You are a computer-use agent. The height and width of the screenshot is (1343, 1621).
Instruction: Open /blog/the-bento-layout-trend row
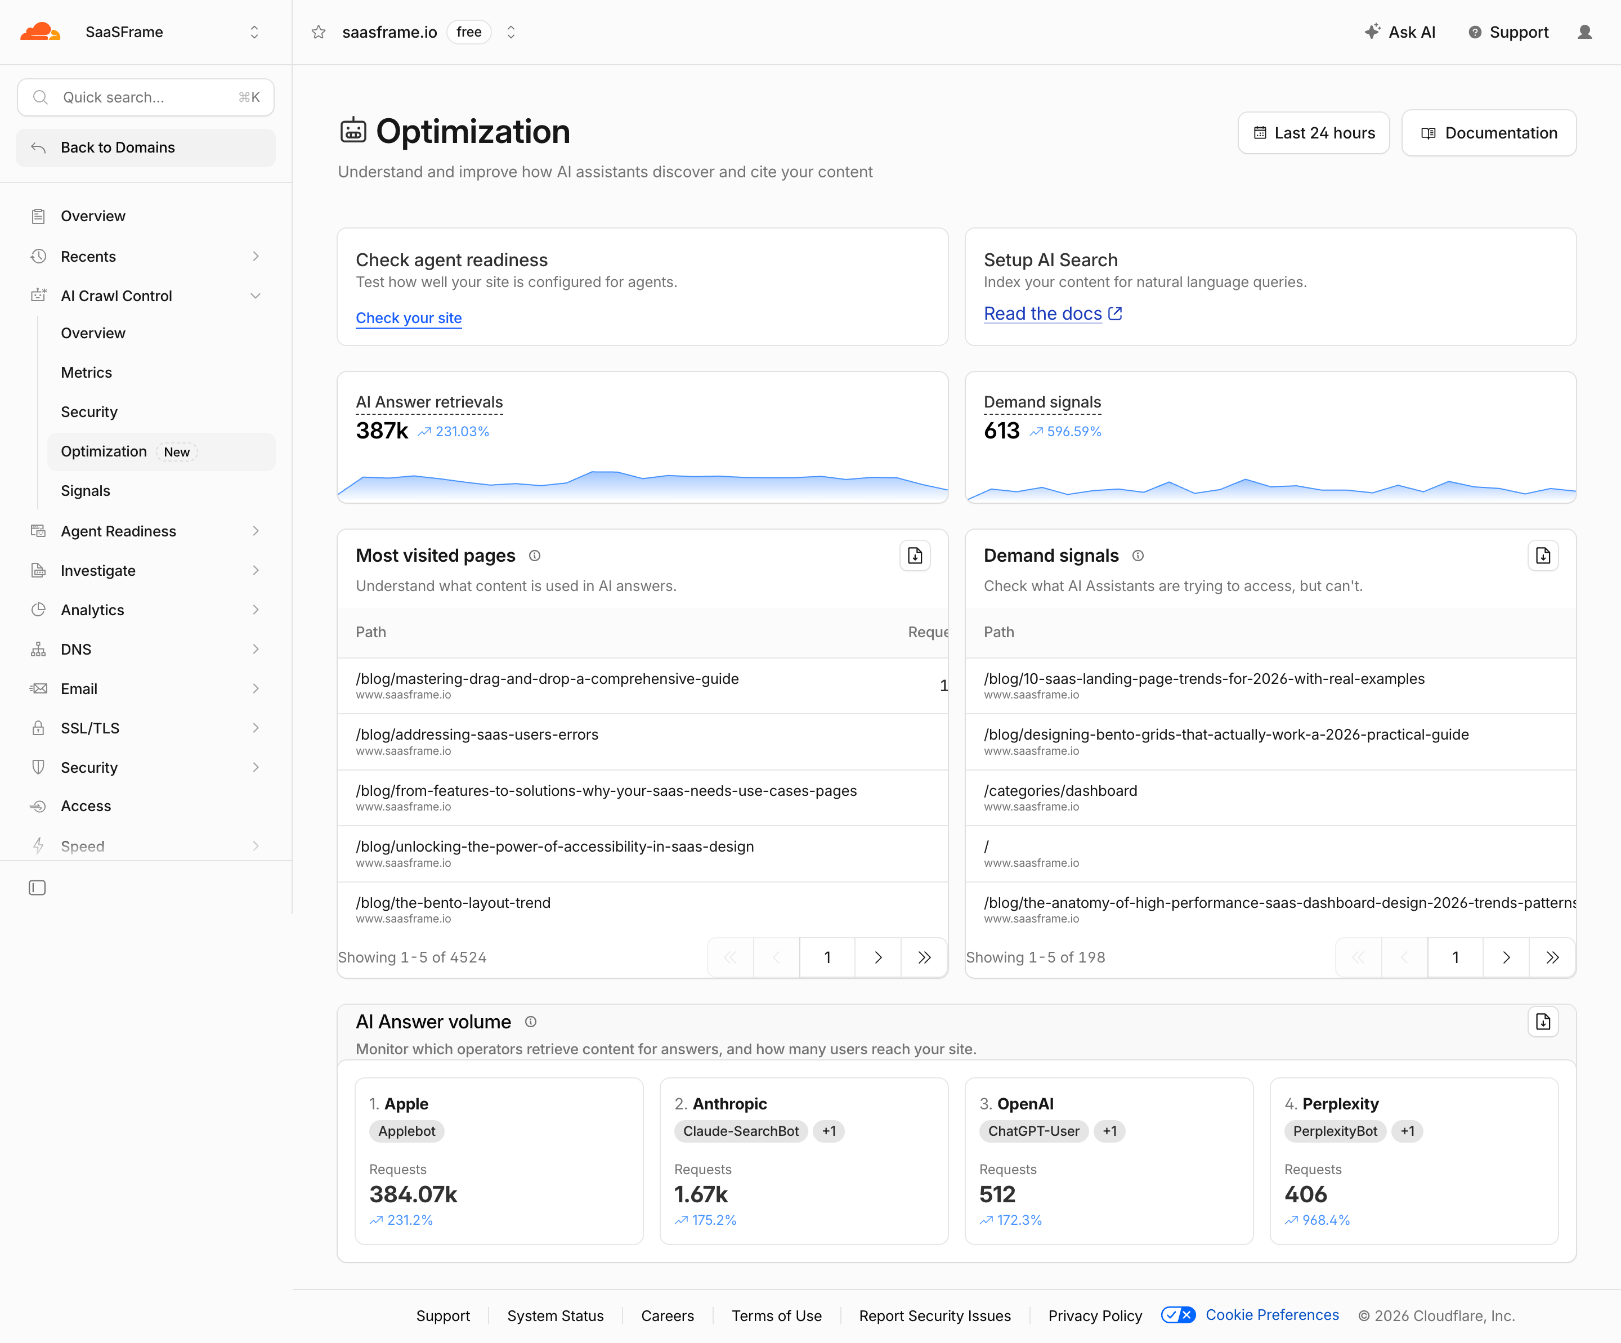[x=642, y=909]
